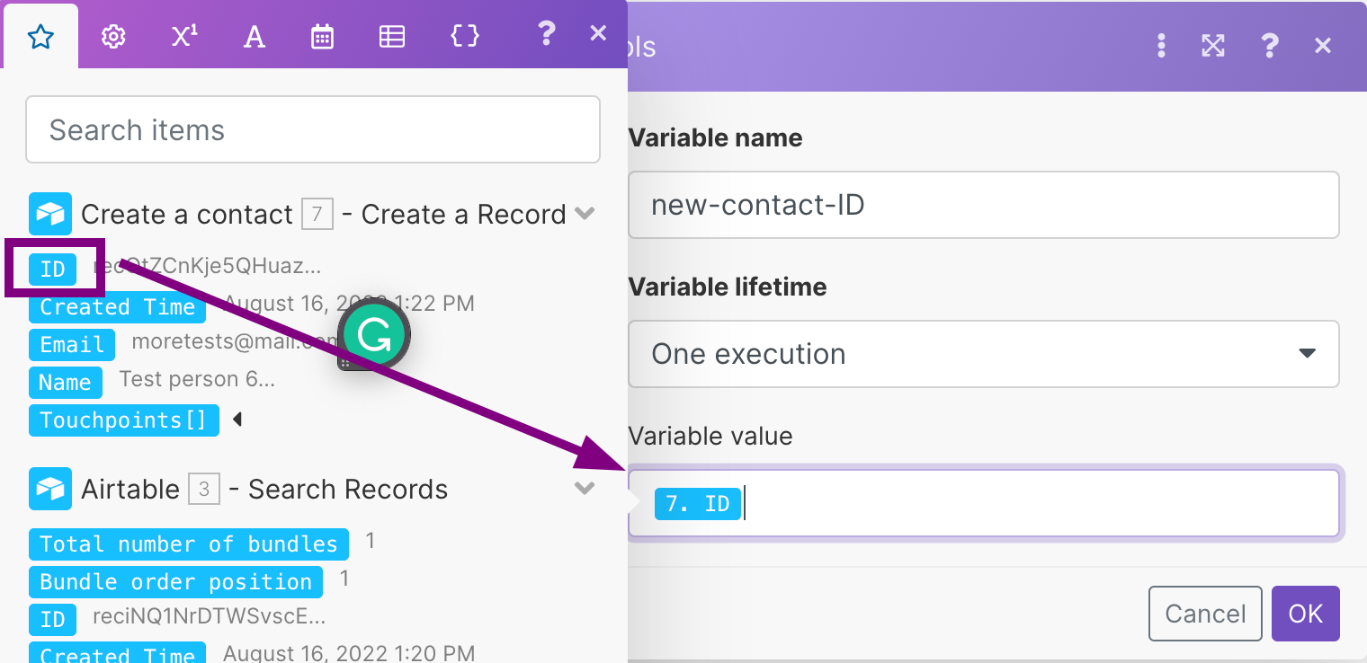Click the Airtable icon beside Create a contact

click(50, 214)
